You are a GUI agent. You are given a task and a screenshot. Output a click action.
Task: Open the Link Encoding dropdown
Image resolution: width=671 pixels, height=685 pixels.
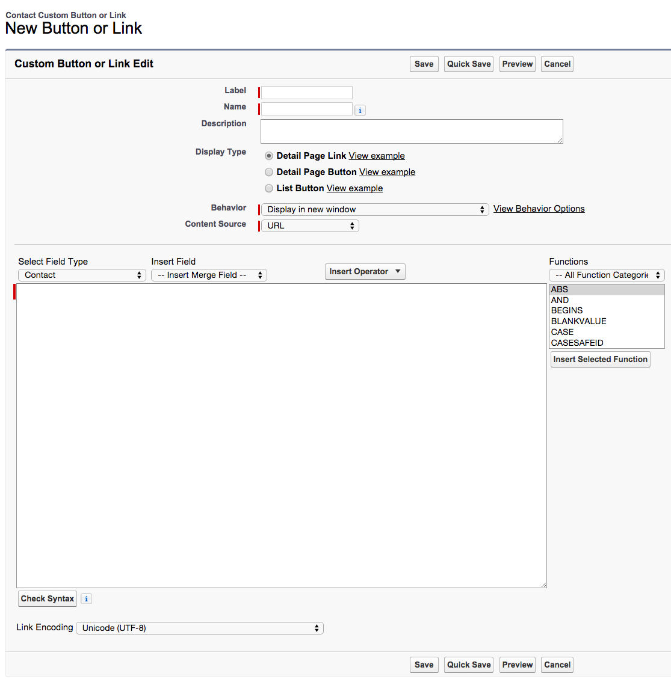[200, 628]
